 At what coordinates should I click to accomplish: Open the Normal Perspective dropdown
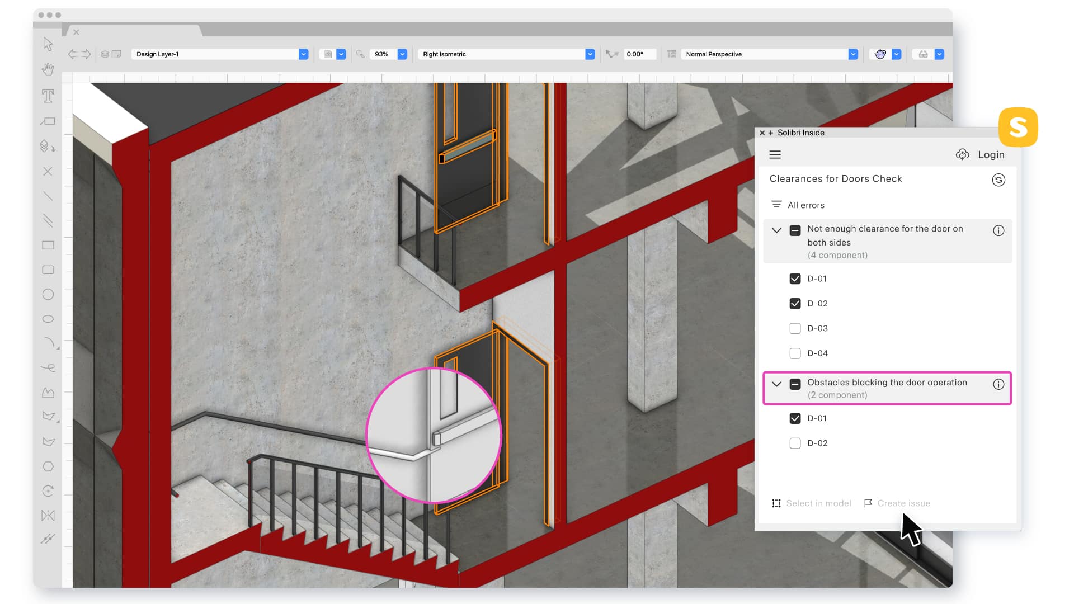click(x=852, y=54)
